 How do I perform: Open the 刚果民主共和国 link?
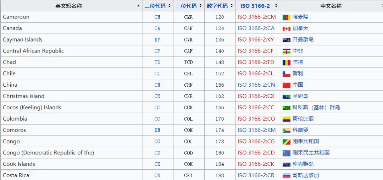pos(311,153)
